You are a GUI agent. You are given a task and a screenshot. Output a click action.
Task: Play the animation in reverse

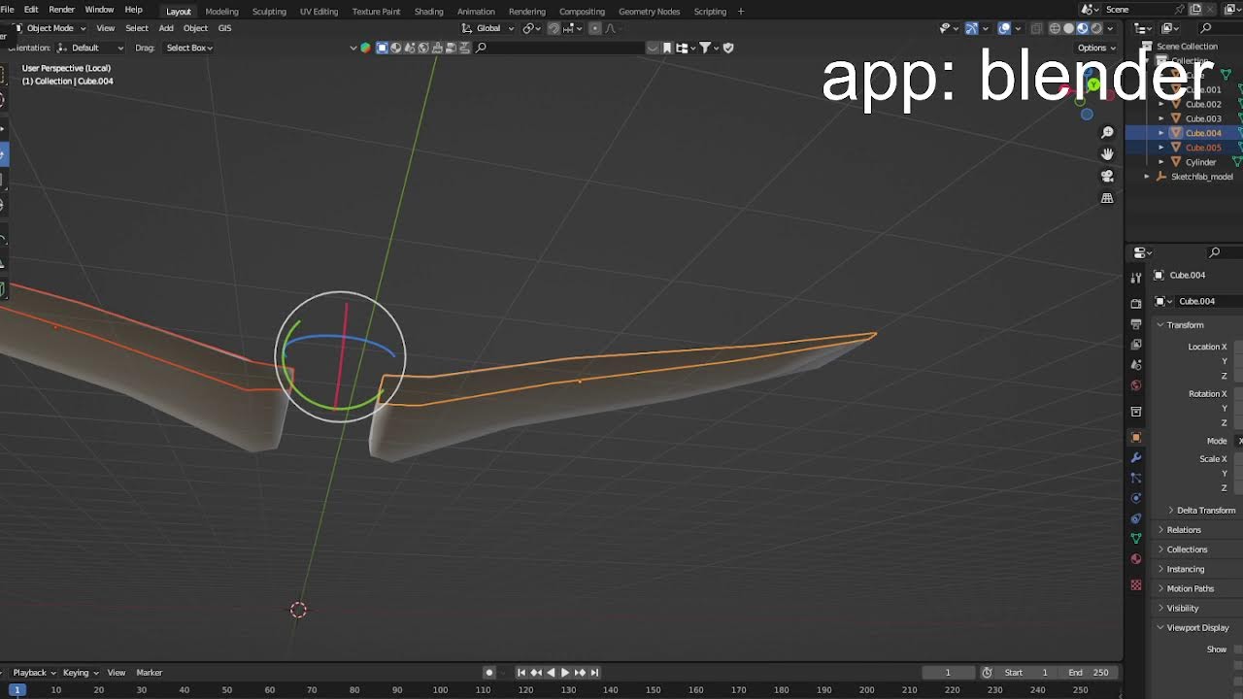[551, 673]
